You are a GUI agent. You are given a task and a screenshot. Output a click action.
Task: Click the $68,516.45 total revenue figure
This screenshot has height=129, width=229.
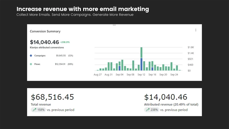pos(52,97)
